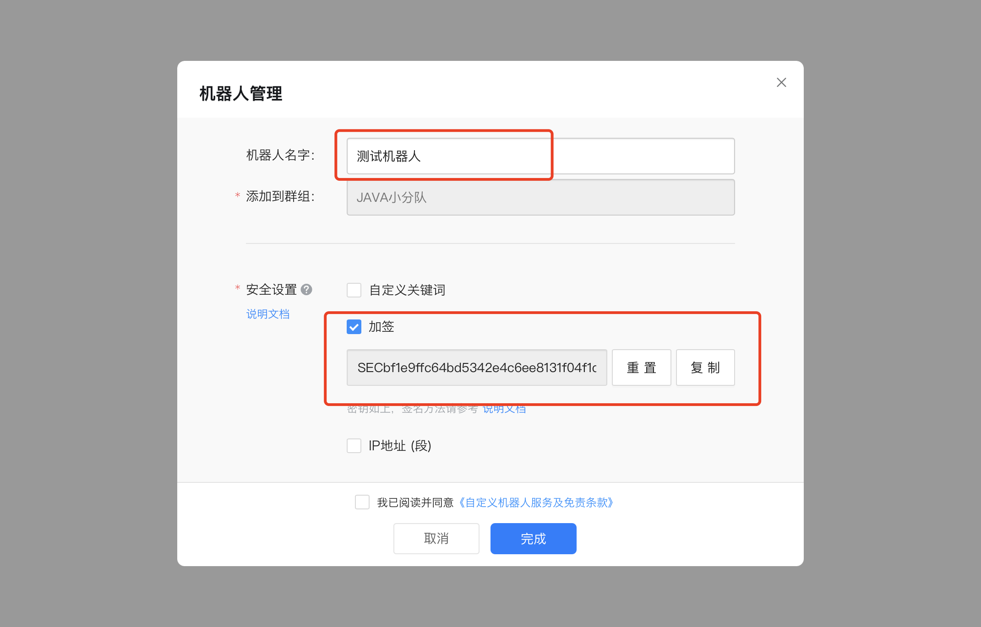The image size is (981, 627).
Task: Click the 取消 button
Action: click(x=436, y=539)
